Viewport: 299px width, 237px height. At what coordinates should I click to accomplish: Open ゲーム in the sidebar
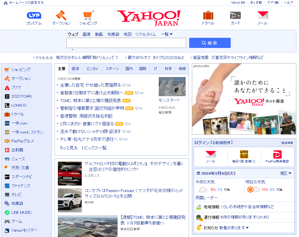point(17,222)
